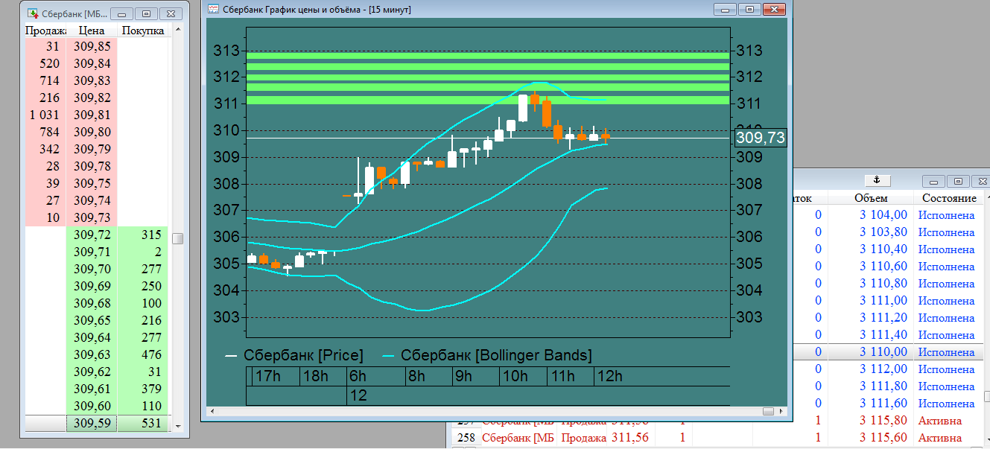Minimize the price and volume chart window
990x449 pixels.
click(x=726, y=10)
